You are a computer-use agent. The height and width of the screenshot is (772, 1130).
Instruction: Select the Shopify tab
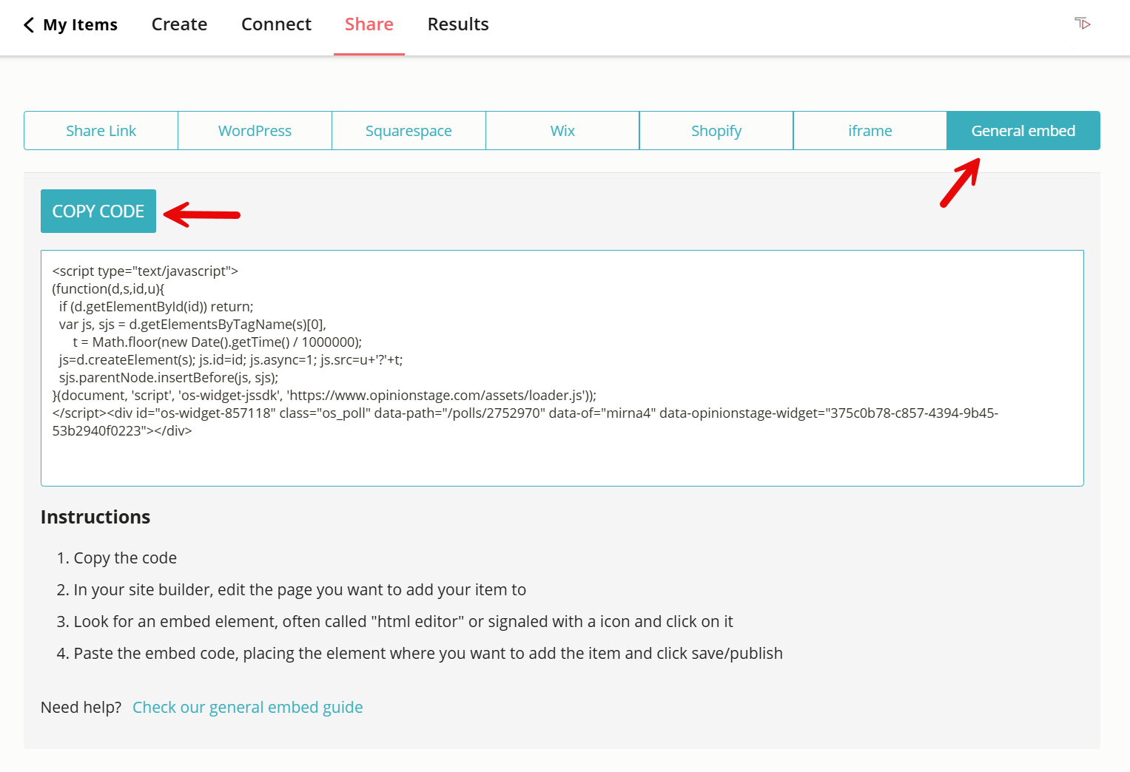716,130
